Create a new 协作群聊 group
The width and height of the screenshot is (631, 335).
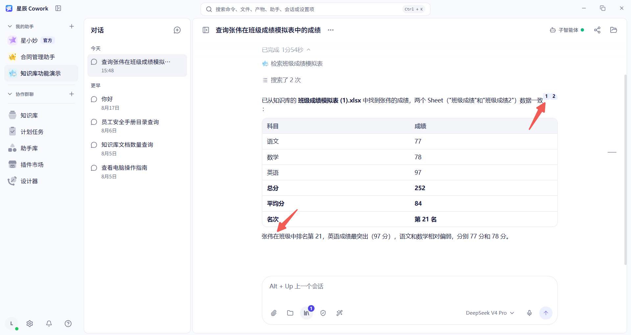click(x=72, y=94)
